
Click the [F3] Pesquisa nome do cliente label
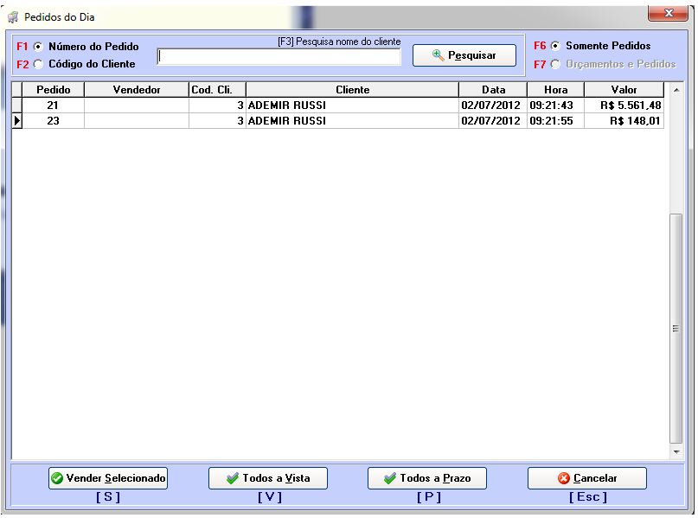pyautogui.click(x=339, y=42)
